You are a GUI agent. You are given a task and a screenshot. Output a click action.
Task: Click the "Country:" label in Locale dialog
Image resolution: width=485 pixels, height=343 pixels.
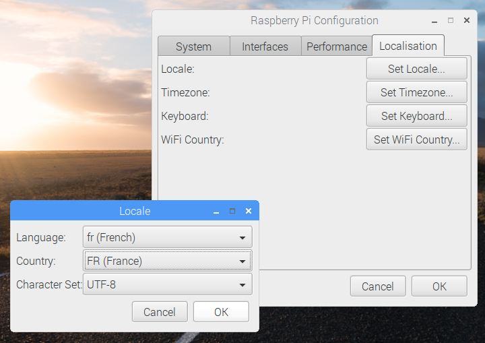[x=36, y=261]
